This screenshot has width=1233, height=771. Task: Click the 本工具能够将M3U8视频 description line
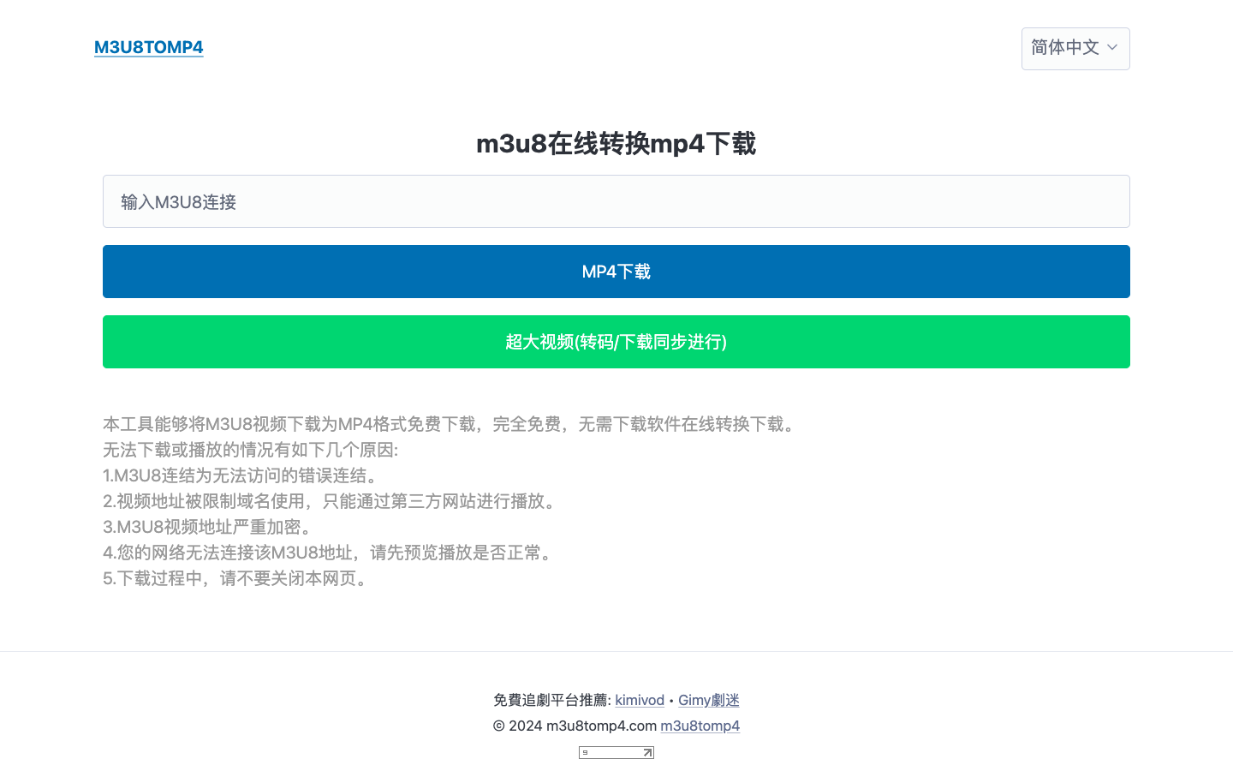click(x=450, y=424)
